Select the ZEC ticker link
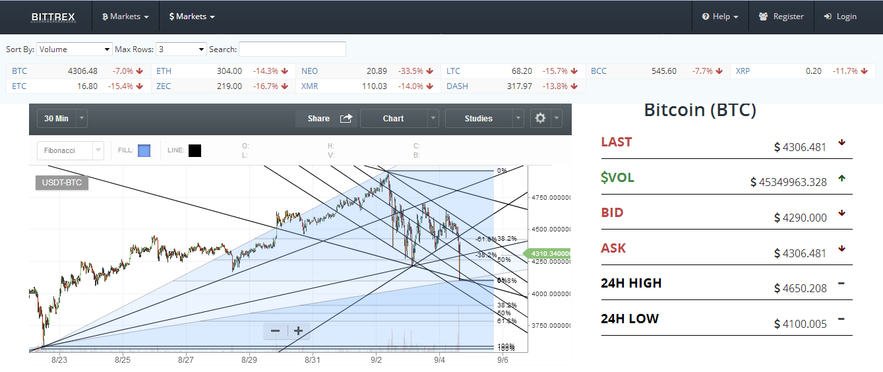The width and height of the screenshot is (883, 372). (x=164, y=86)
